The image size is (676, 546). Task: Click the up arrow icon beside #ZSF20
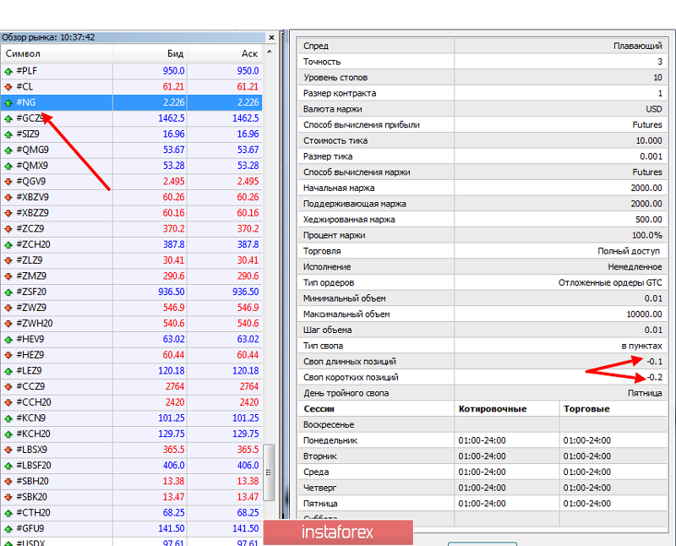(x=8, y=292)
